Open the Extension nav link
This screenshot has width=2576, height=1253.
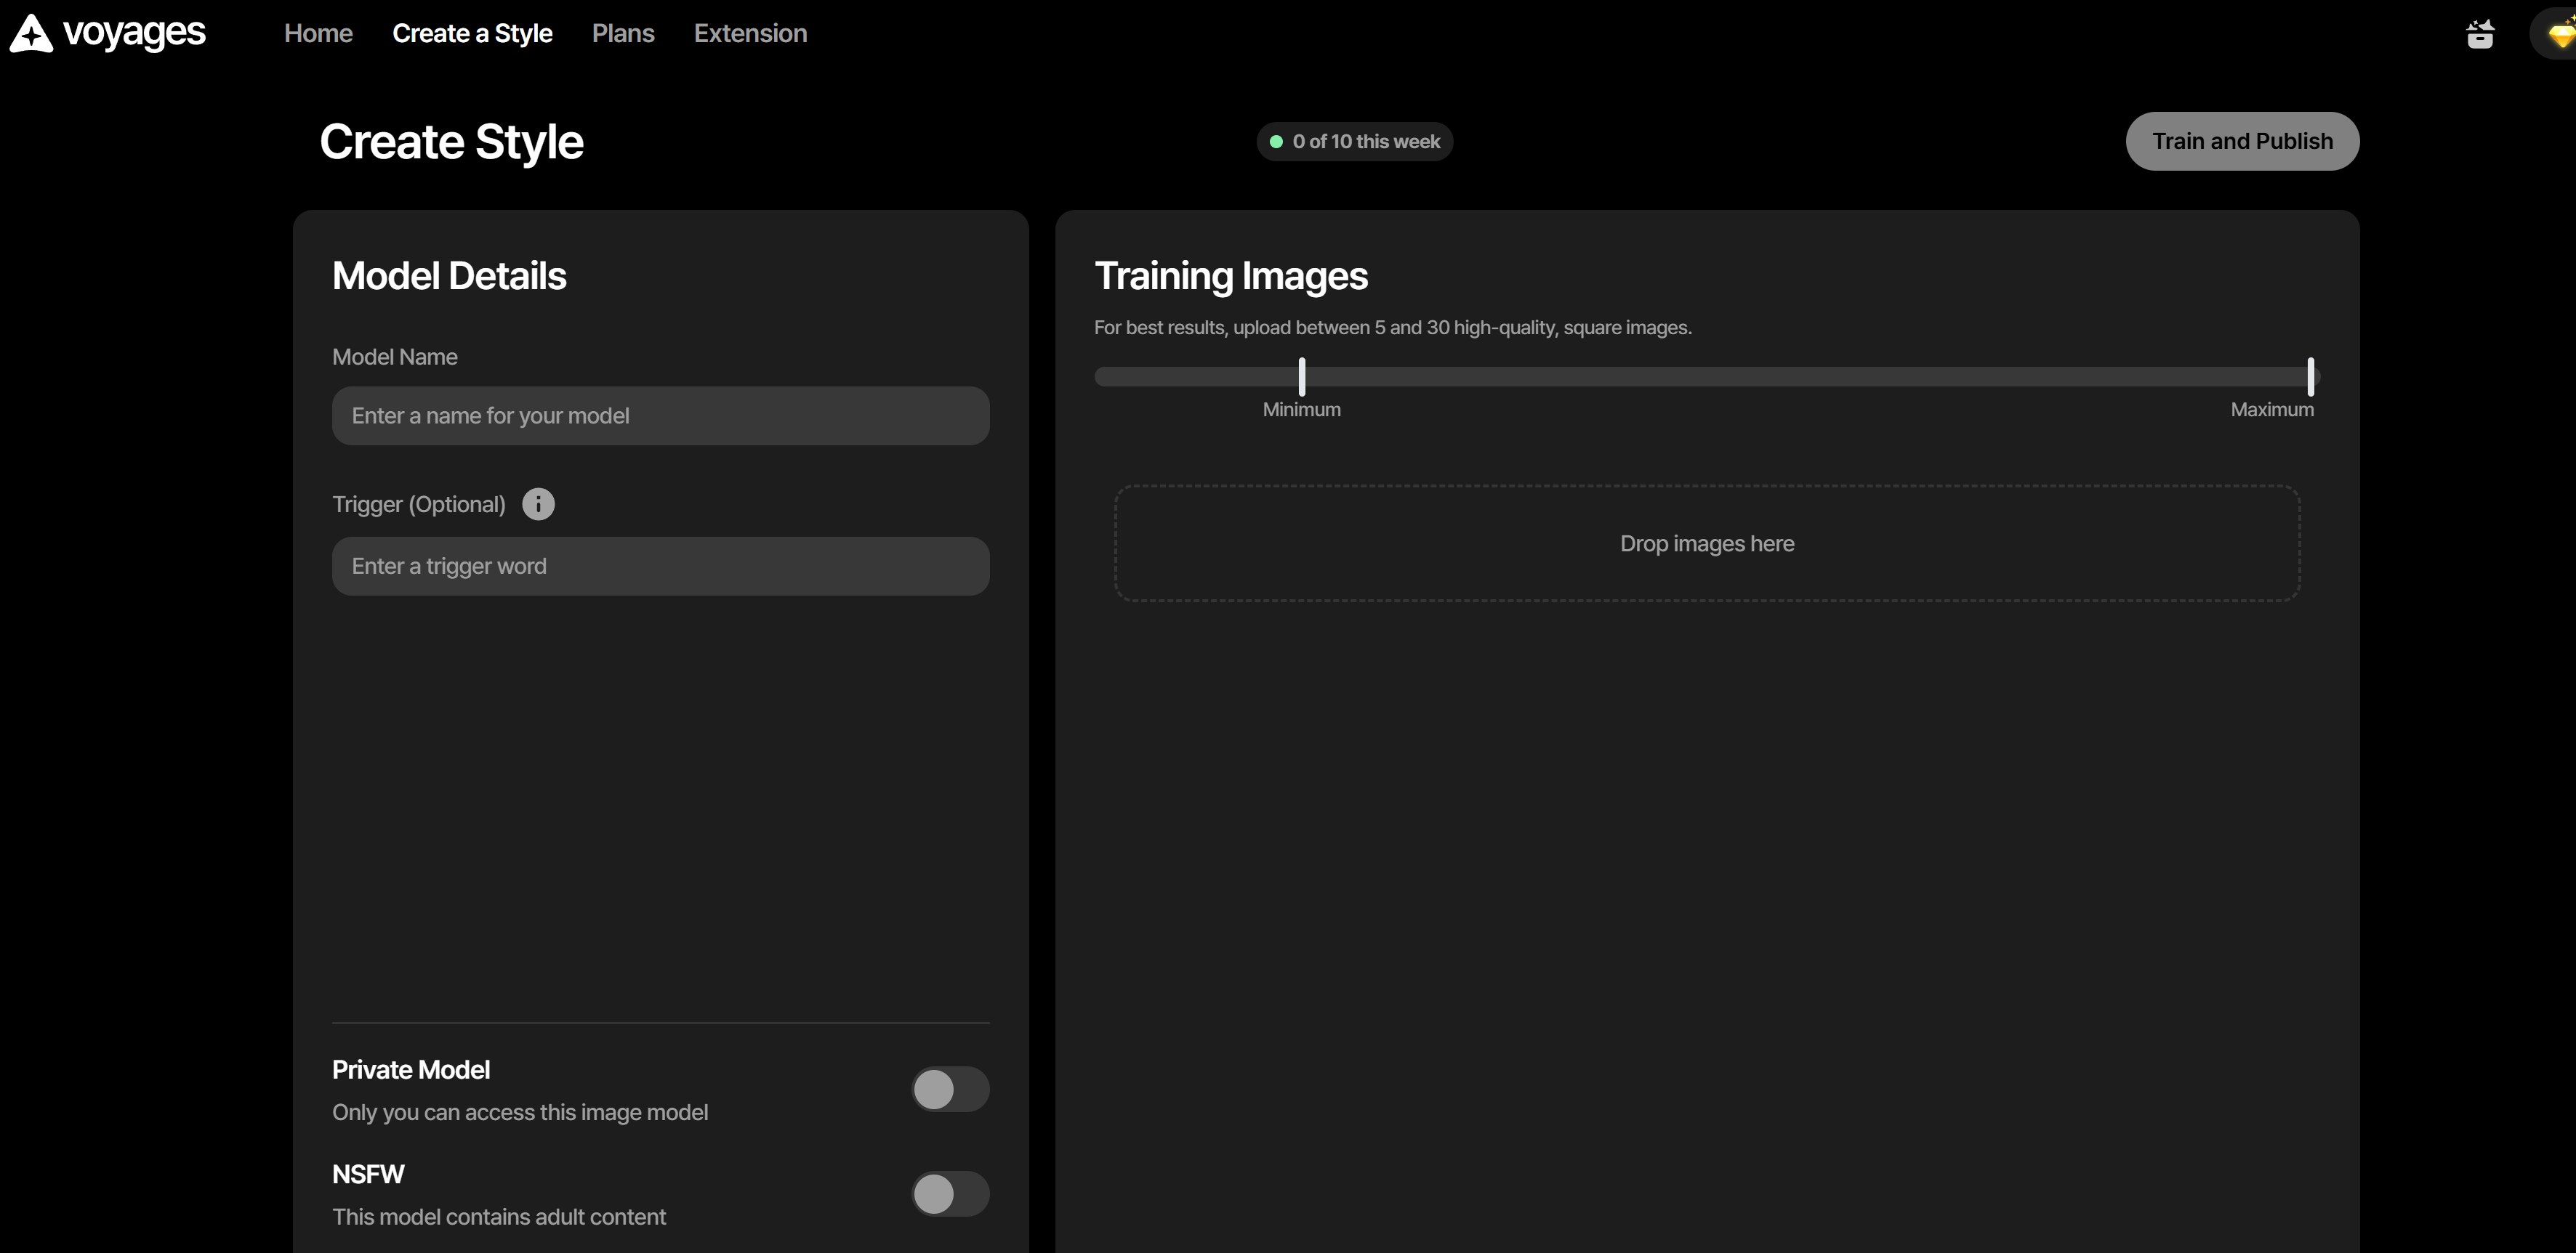750,34
